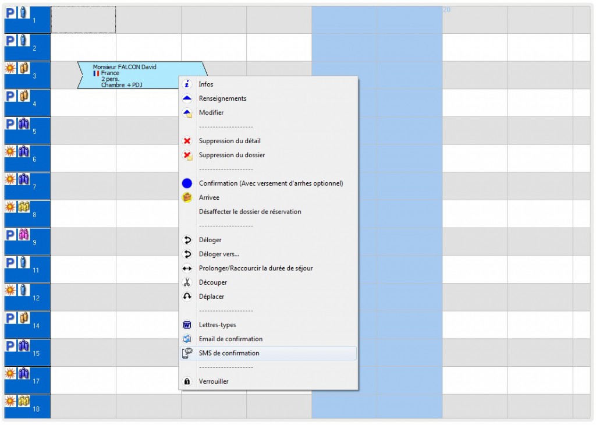Select Email de confirmation menu item
The height and width of the screenshot is (425, 596).
click(x=230, y=339)
